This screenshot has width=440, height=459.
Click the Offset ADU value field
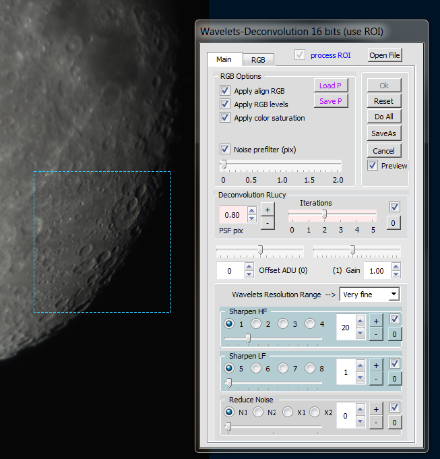click(230, 271)
